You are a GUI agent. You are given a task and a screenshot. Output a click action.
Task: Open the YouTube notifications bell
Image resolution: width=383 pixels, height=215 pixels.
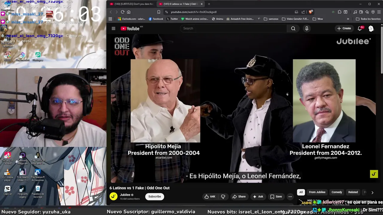360,28
